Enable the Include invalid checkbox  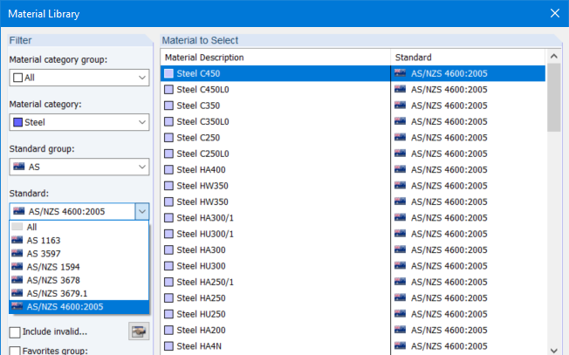click(x=15, y=332)
